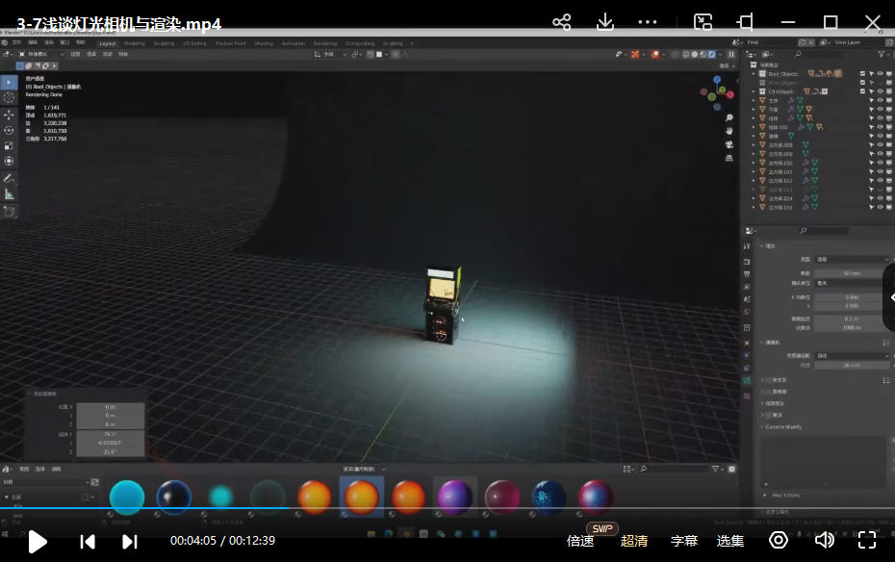Screen dimensions: 895x562
Task: Toggle Root_Objects collection exclude checkbox
Action: 862,73
